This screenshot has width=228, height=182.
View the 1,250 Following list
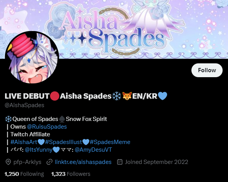point(24,174)
